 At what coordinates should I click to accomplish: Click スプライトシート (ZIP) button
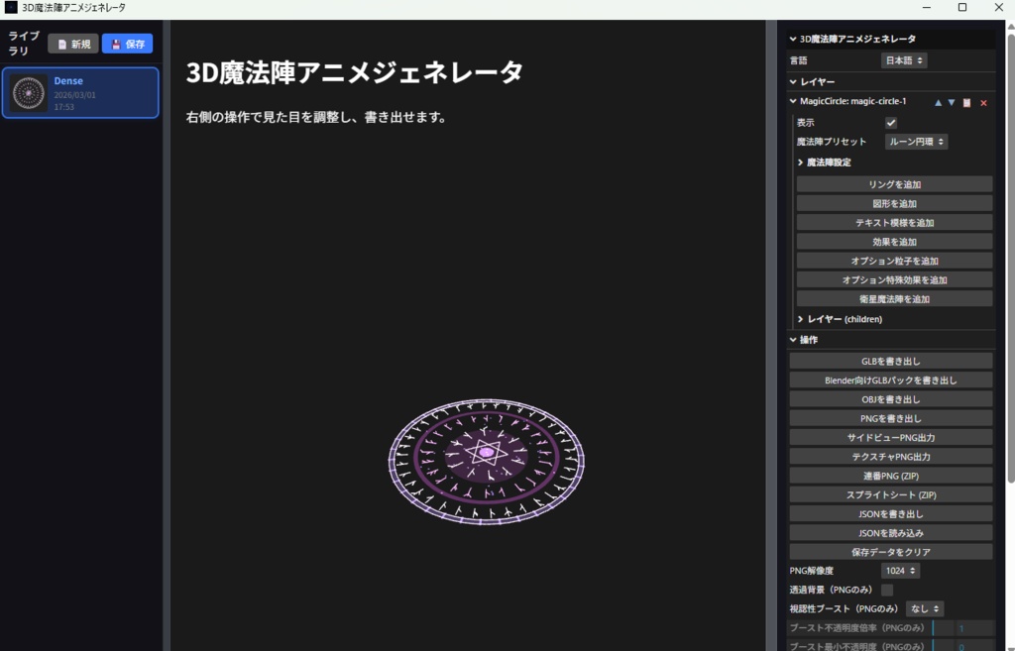891,494
